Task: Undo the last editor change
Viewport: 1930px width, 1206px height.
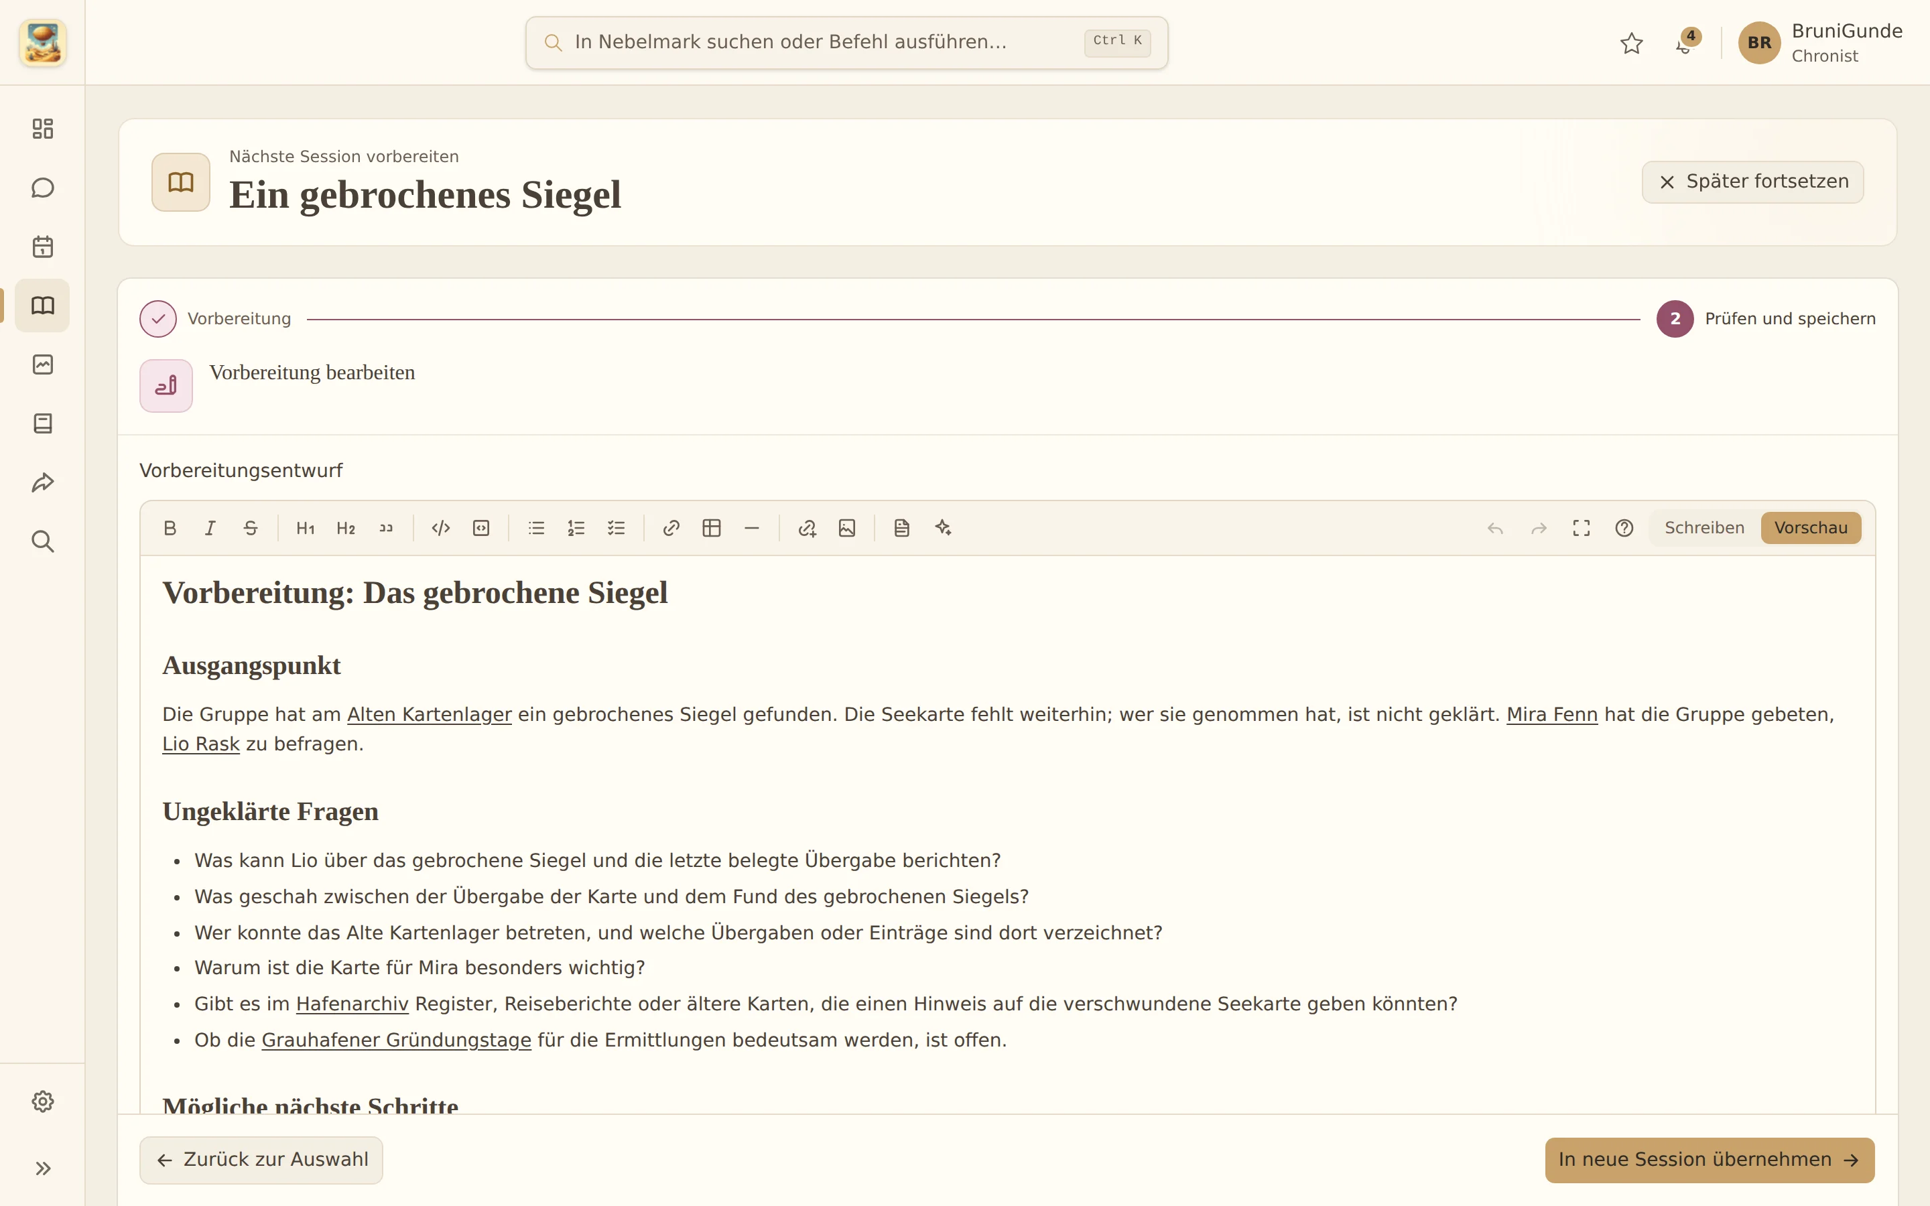Action: tap(1495, 528)
